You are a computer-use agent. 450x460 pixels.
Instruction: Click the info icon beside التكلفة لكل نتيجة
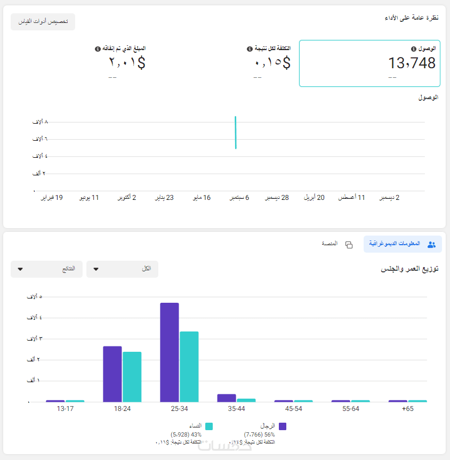point(250,49)
